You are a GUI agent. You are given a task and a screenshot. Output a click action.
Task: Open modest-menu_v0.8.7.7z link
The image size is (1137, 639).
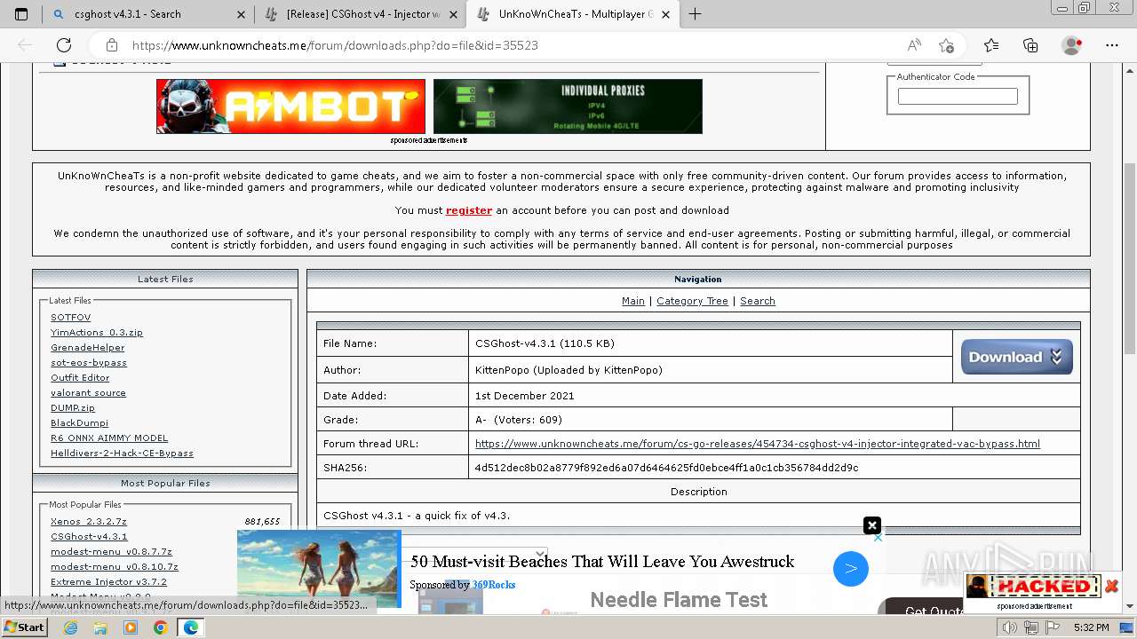[111, 551]
